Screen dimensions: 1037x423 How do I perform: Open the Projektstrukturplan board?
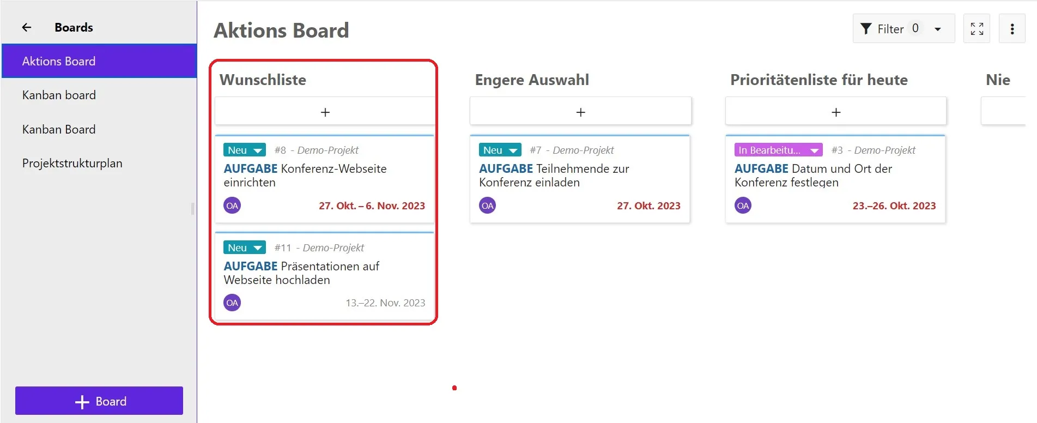click(x=72, y=163)
